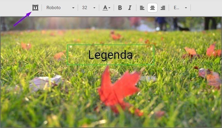Click the font size value 32

(x=85, y=8)
